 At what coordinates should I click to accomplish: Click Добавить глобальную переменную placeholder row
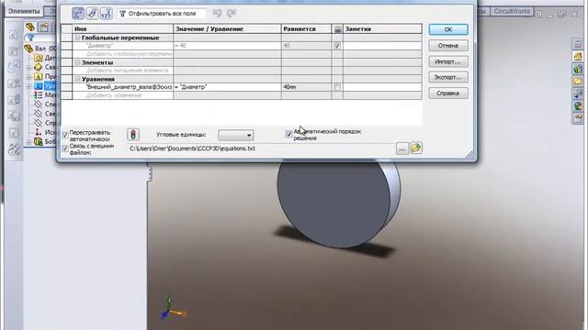coord(122,54)
